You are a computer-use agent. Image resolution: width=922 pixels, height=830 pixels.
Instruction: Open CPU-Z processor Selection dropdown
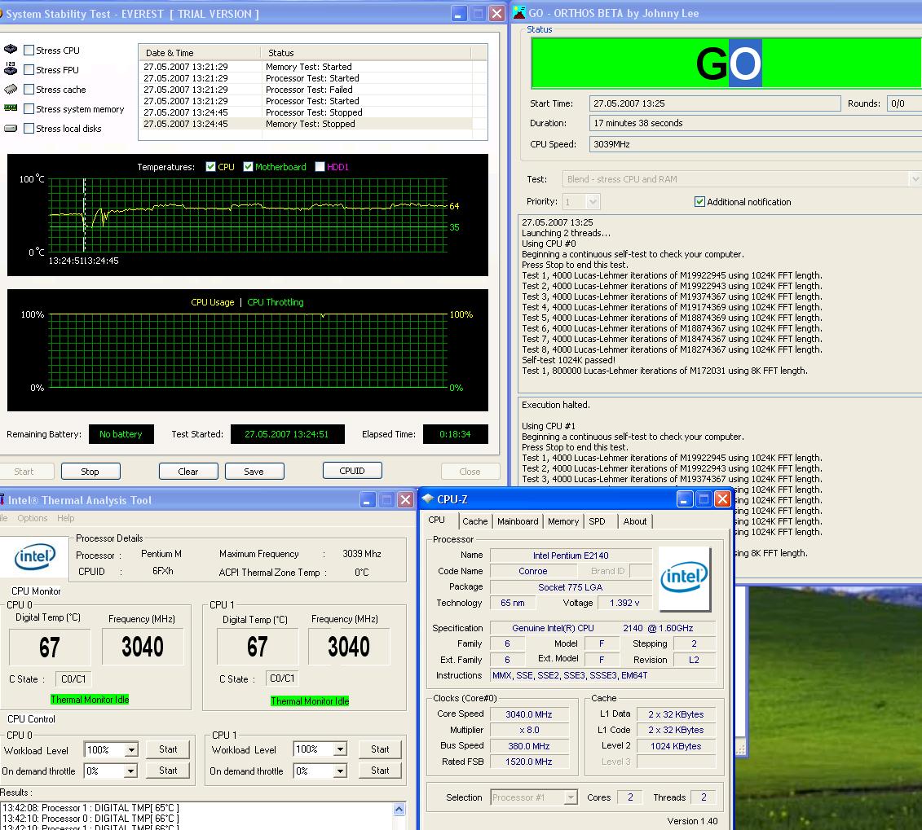point(571,797)
